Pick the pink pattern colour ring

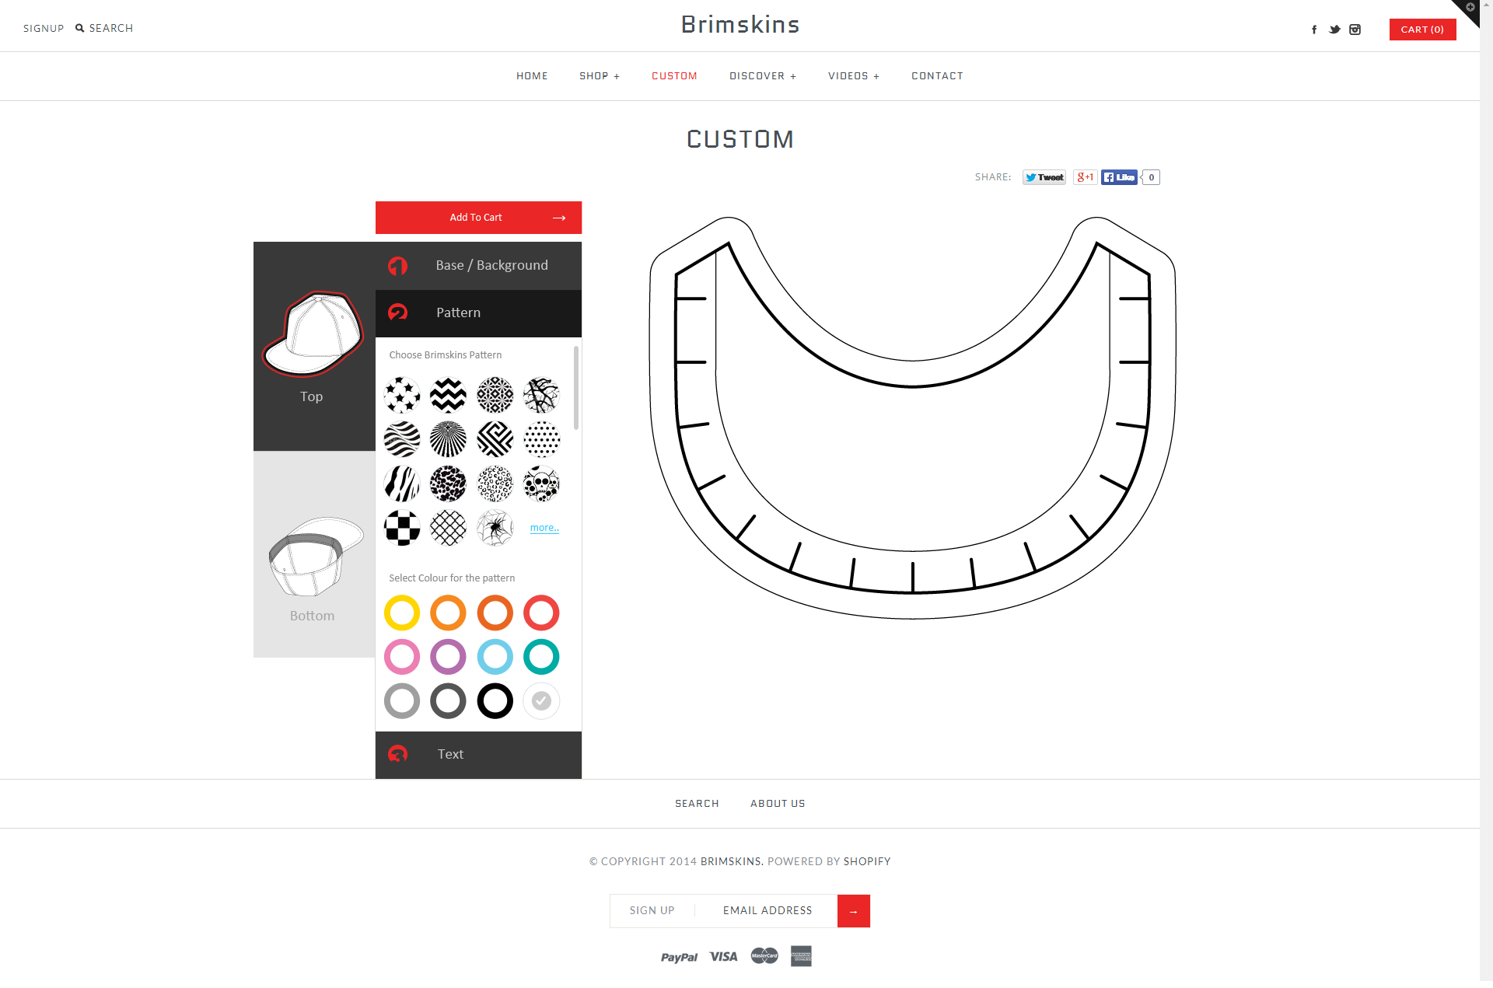[x=402, y=657]
